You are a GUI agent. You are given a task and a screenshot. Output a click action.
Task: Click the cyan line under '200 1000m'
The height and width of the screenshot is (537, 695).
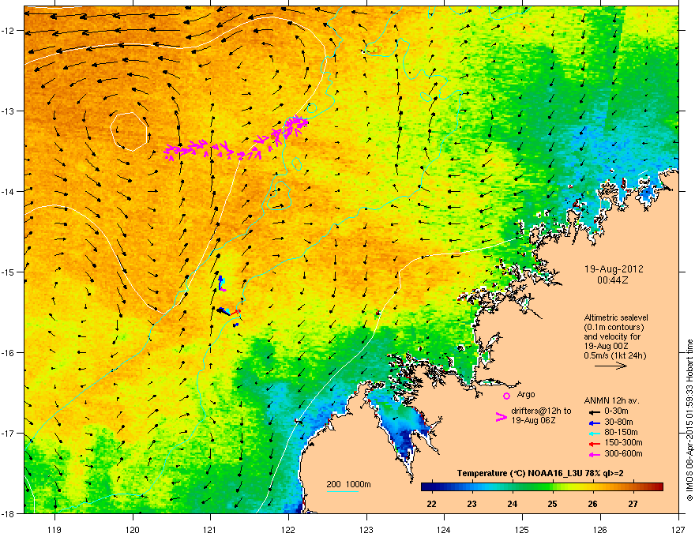point(342,491)
